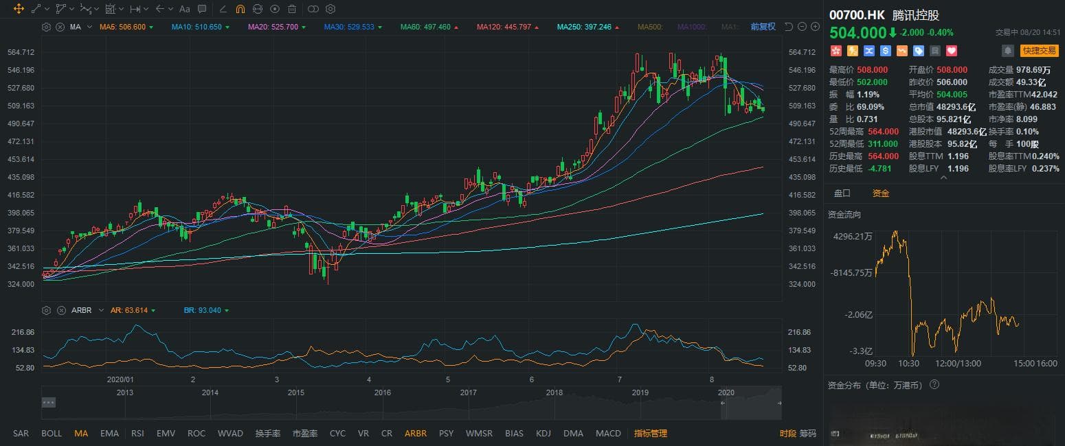Select the BOLL indicator
This screenshot has height=446, width=1065.
52,434
